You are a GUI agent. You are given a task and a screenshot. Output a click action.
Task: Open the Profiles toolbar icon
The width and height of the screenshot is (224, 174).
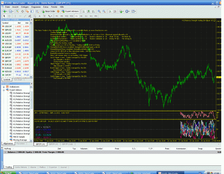tap(10, 11)
